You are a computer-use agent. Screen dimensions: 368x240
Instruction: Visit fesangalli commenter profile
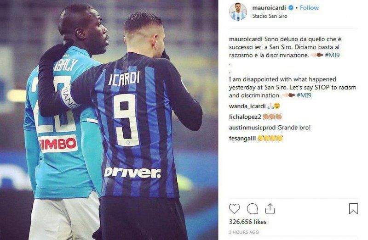point(242,138)
